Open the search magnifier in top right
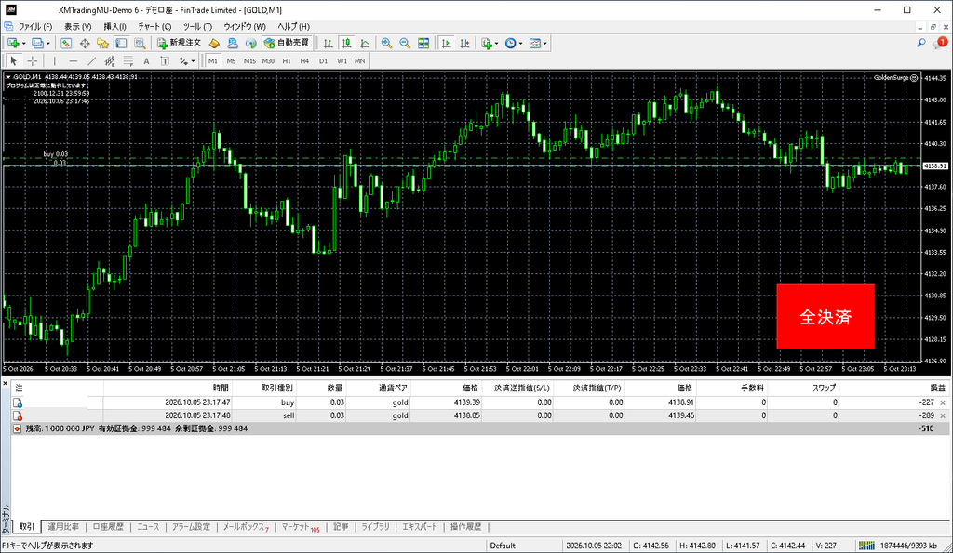Screen dimensions: 953x553 921,43
